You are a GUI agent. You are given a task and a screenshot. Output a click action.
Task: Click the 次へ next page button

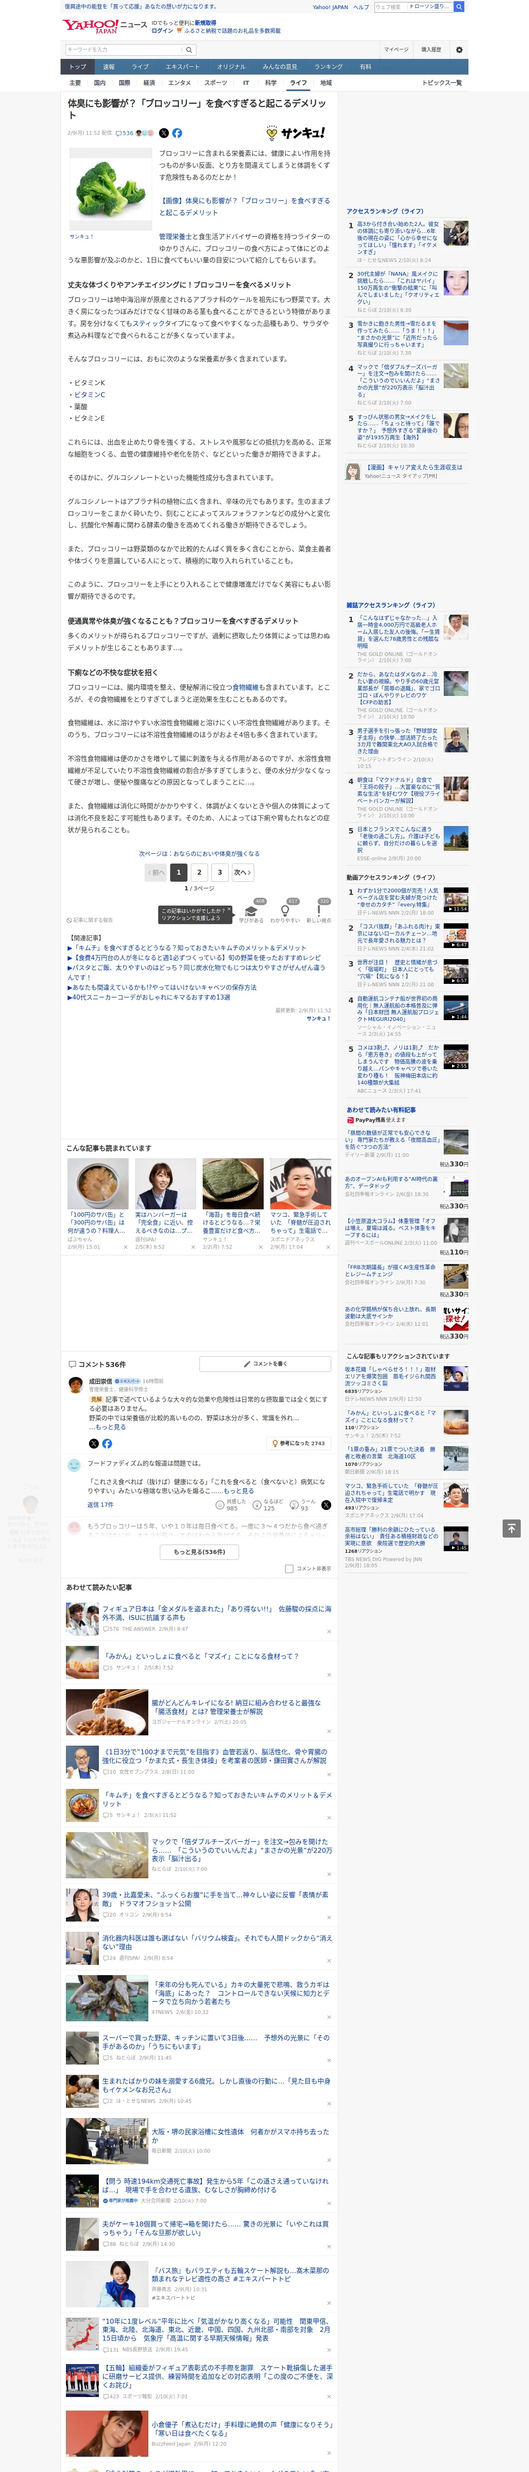pyautogui.click(x=243, y=872)
